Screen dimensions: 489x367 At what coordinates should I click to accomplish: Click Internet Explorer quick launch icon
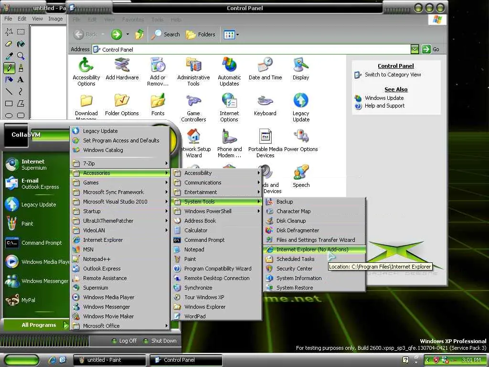click(x=53, y=360)
